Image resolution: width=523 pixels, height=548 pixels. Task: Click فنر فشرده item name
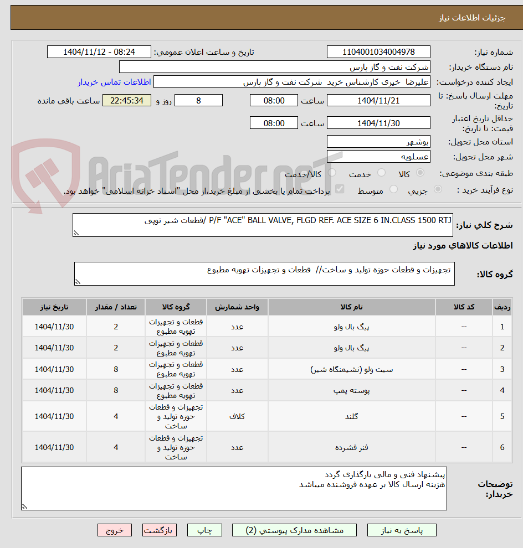pos(352,447)
